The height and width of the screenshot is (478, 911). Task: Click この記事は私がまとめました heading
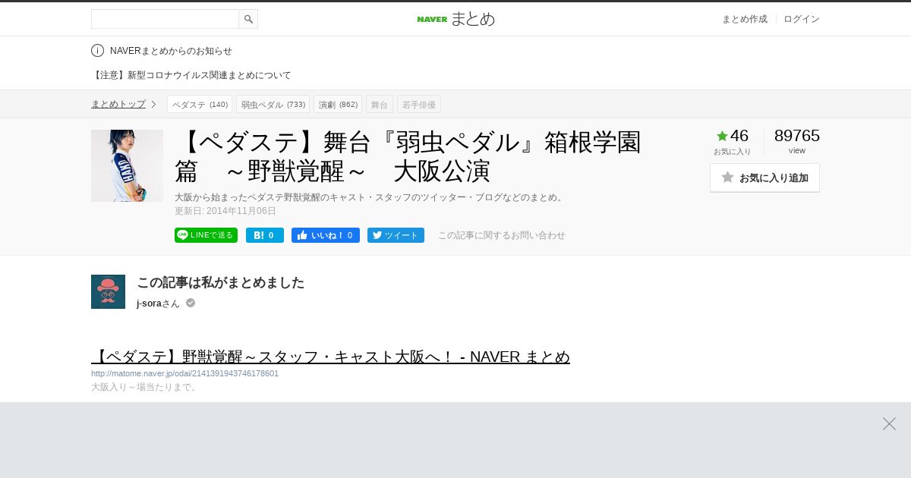click(x=220, y=282)
